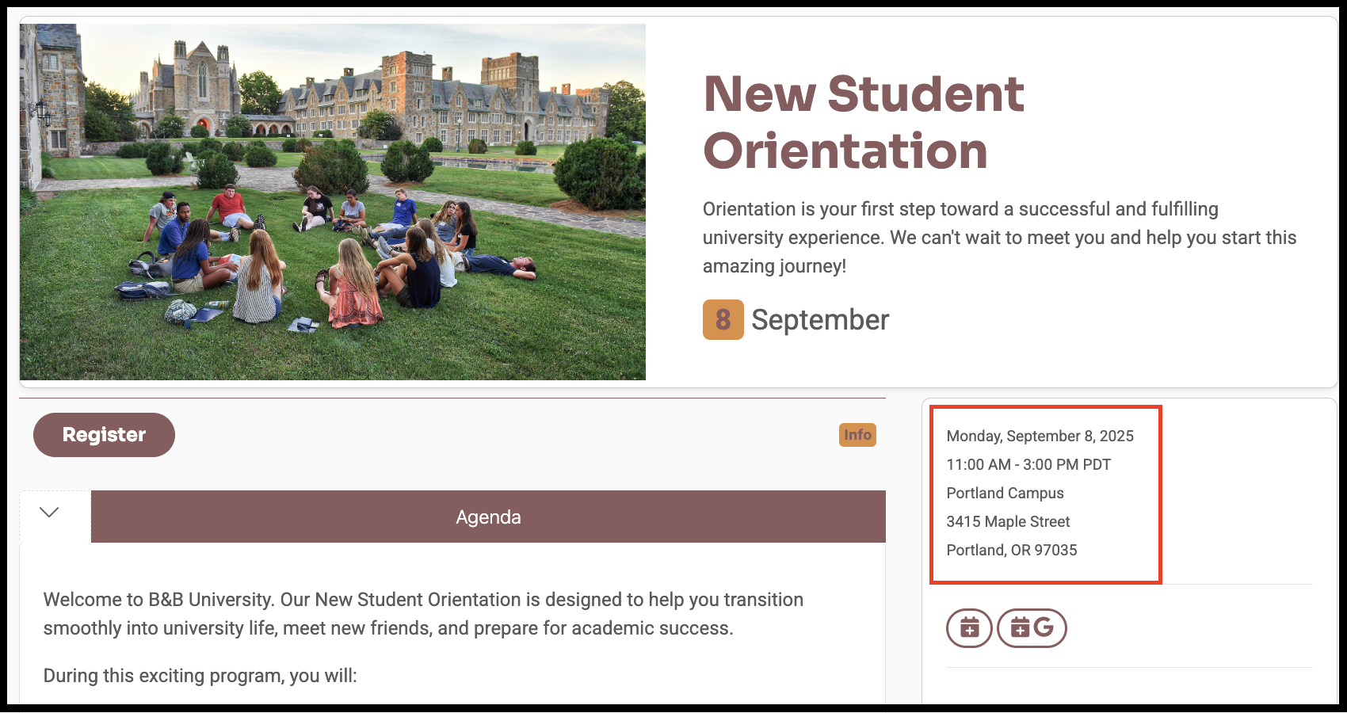Image resolution: width=1347 pixels, height=713 pixels.
Task: Click the Welcome to B&B University paragraph
Action: [x=423, y=614]
